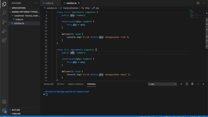The width and height of the screenshot is (208, 117).
Task: Select the Terminal panel tab
Action: pyautogui.click(x=91, y=84)
